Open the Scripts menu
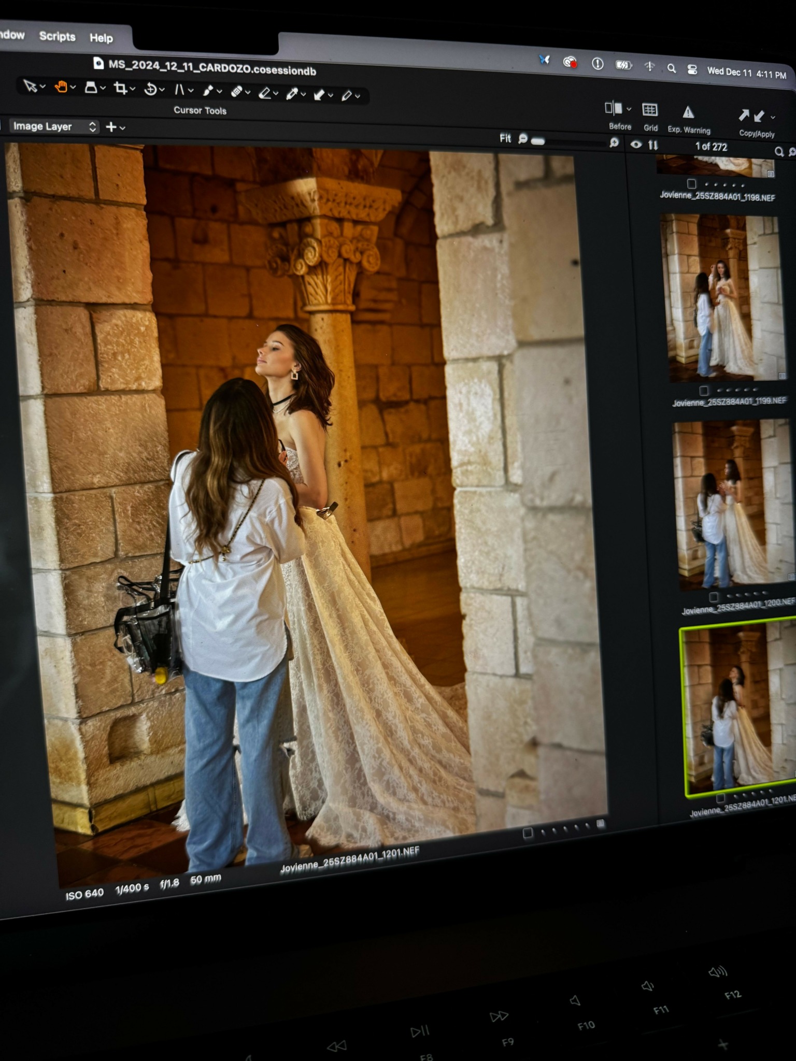796x1061 pixels. (x=57, y=36)
